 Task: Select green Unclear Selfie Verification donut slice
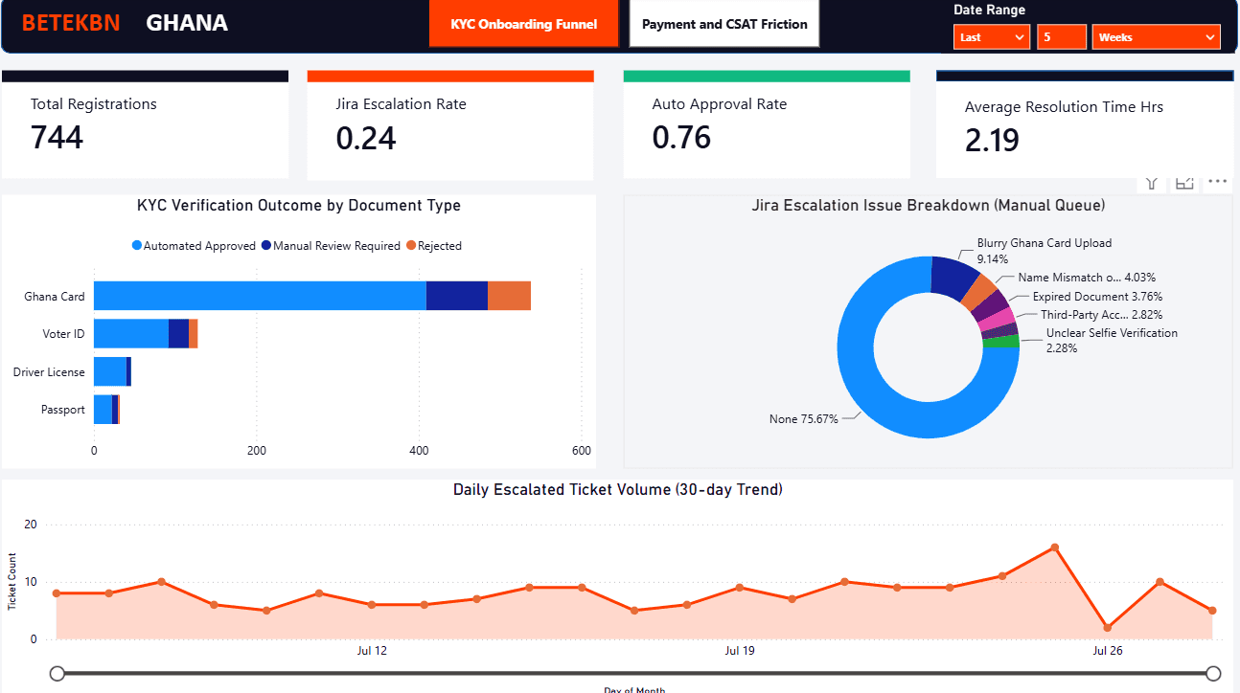pos(1002,342)
